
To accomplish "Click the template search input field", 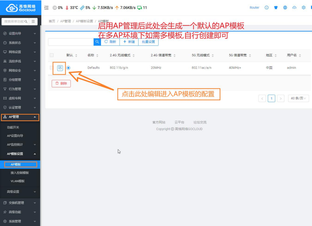I will (x=71, y=42).
